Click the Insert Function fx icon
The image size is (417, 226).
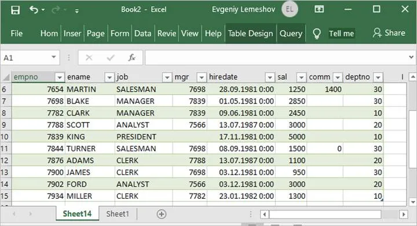(131, 58)
